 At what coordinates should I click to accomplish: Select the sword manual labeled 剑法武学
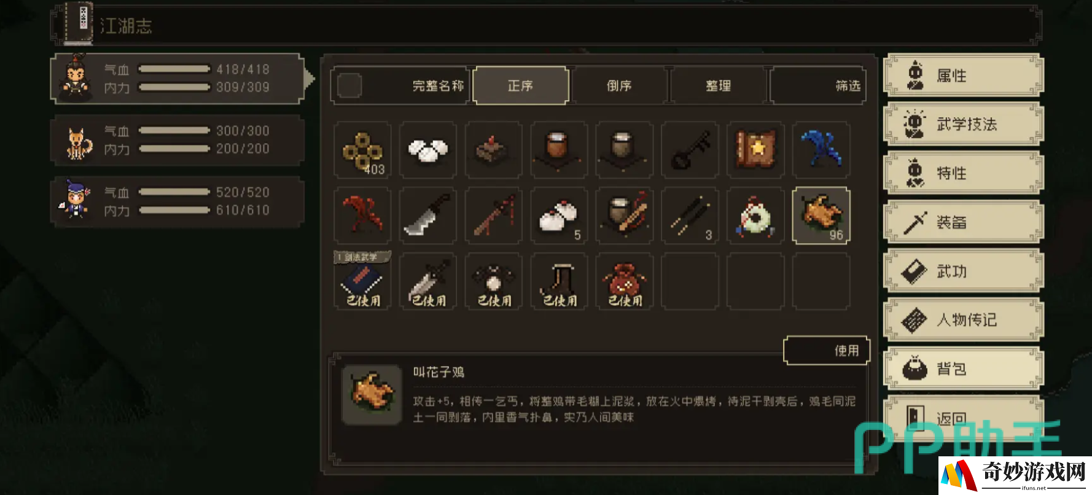(x=362, y=281)
